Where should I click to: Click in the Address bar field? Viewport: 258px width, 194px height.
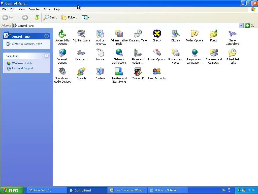point(126,26)
